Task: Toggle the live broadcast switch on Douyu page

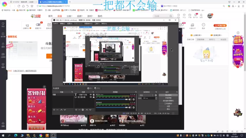Action: pos(38,25)
